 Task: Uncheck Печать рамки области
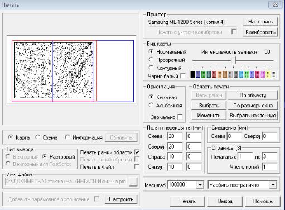click(x=137, y=152)
